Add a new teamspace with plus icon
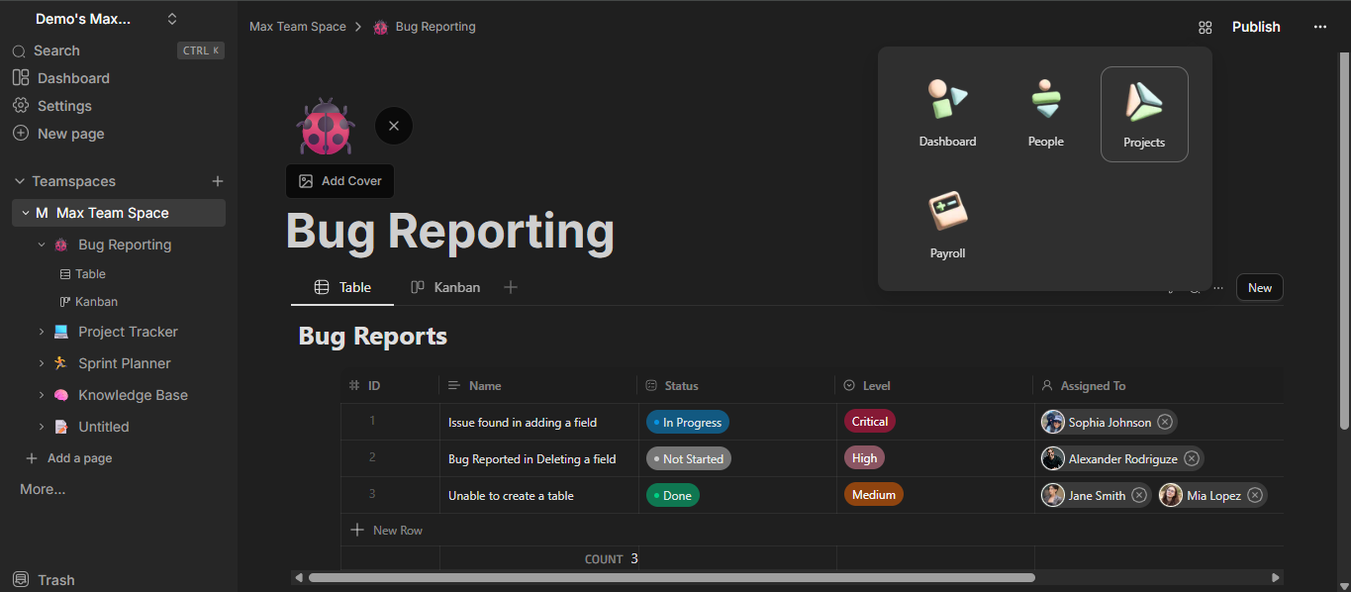Viewport: 1351px width, 592px height. pyautogui.click(x=218, y=181)
